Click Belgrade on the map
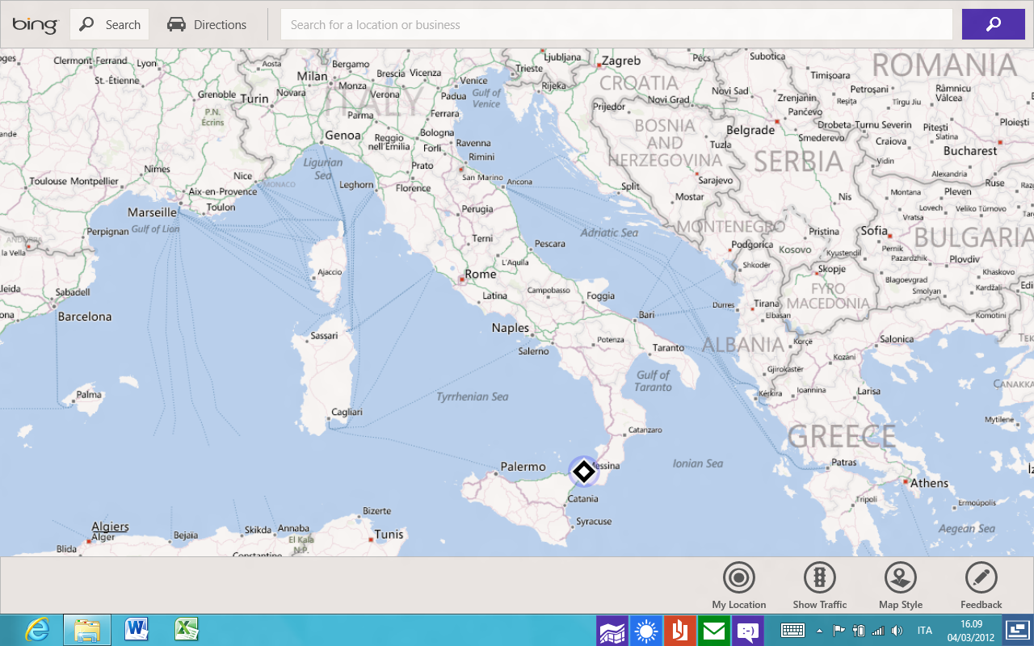Image resolution: width=1034 pixels, height=646 pixels. coord(750,130)
